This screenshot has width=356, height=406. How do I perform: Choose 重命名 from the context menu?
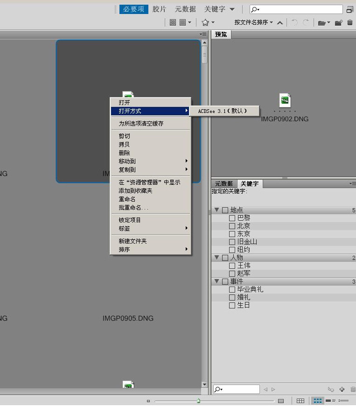coord(127,199)
